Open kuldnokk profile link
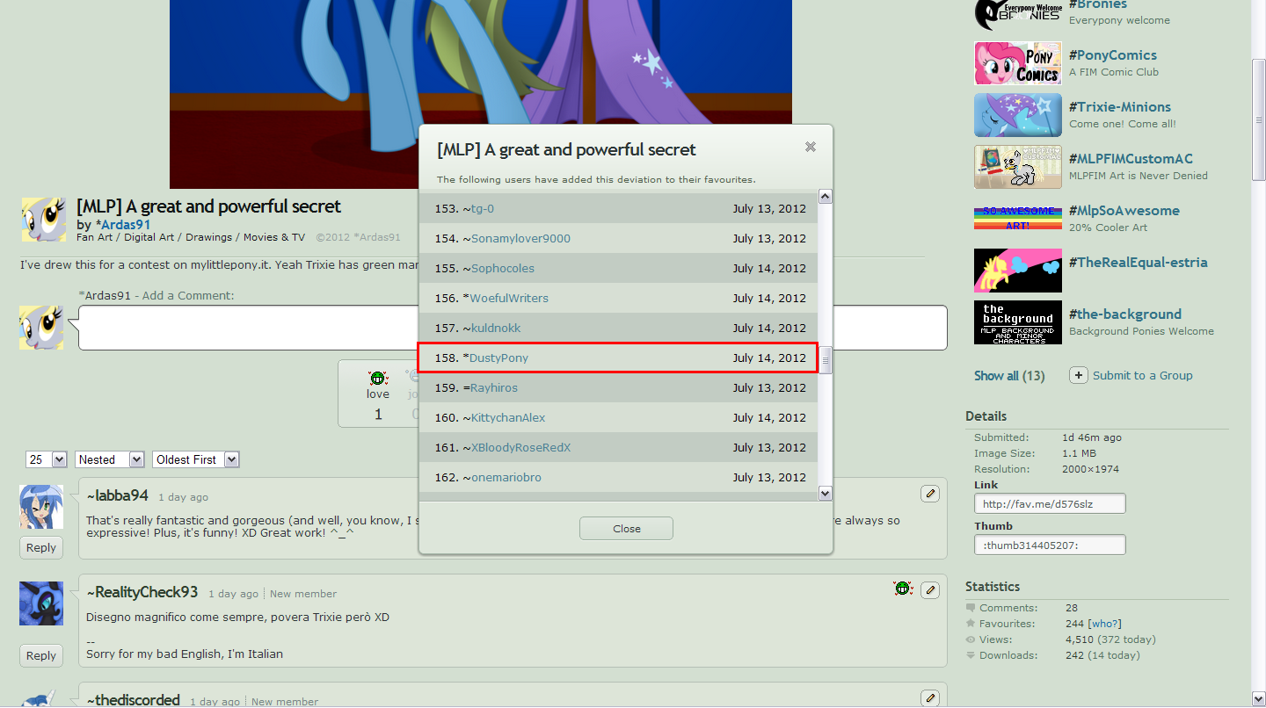 (496, 328)
